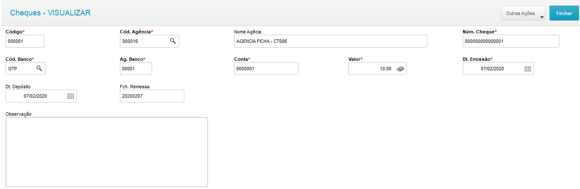Open the Dt. Depósito calendar picker icon
The image size is (580, 189).
click(71, 96)
